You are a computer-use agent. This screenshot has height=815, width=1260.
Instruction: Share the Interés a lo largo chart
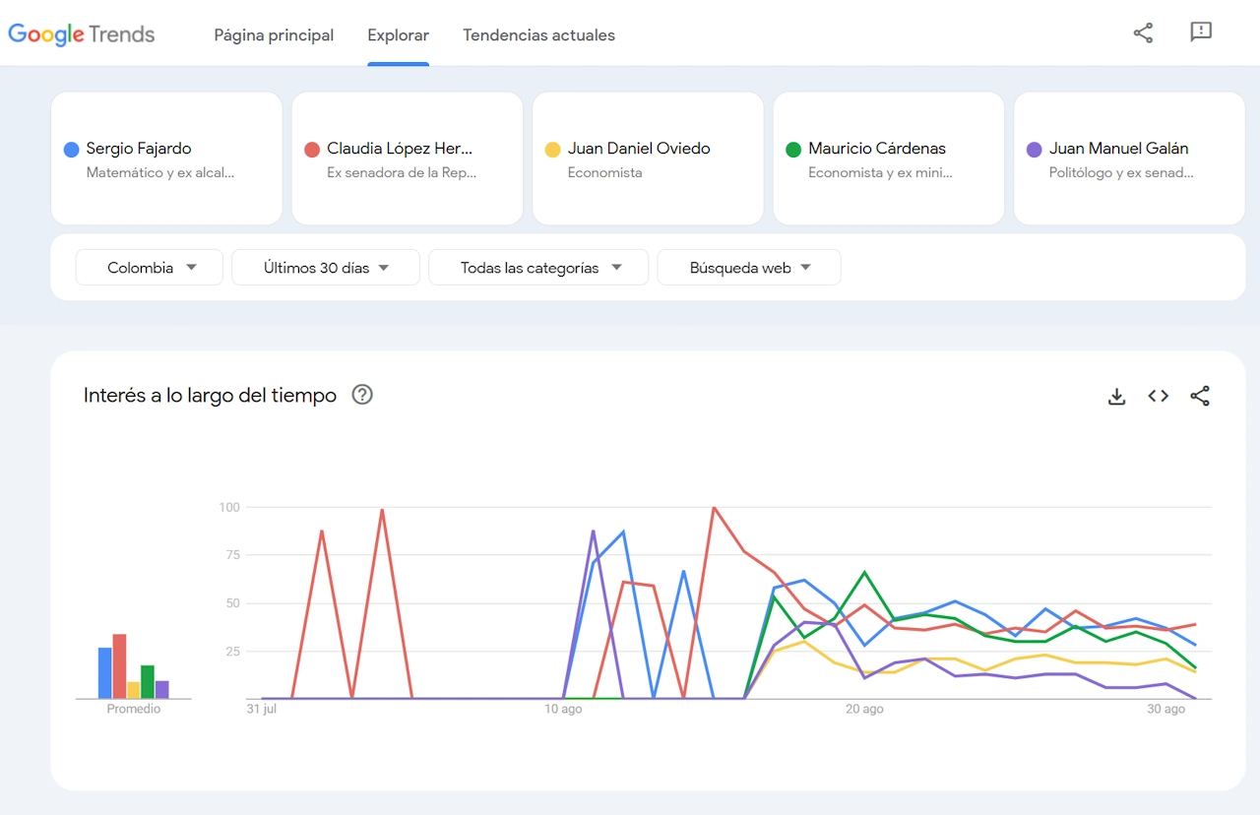pyautogui.click(x=1199, y=396)
